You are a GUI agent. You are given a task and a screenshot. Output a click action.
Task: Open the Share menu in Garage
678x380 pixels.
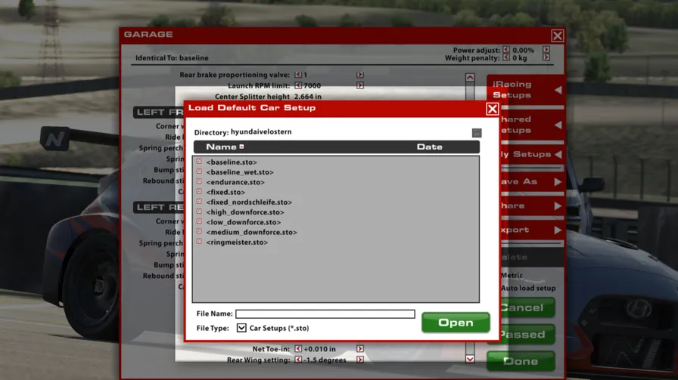(532, 205)
